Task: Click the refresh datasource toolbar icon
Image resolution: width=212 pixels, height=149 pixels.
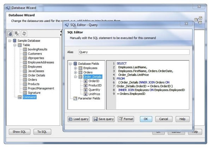Action: (x=23, y=33)
